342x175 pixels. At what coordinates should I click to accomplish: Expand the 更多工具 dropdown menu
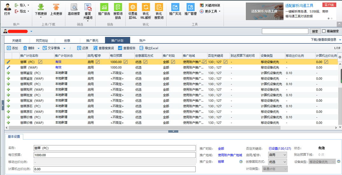coord(210,11)
